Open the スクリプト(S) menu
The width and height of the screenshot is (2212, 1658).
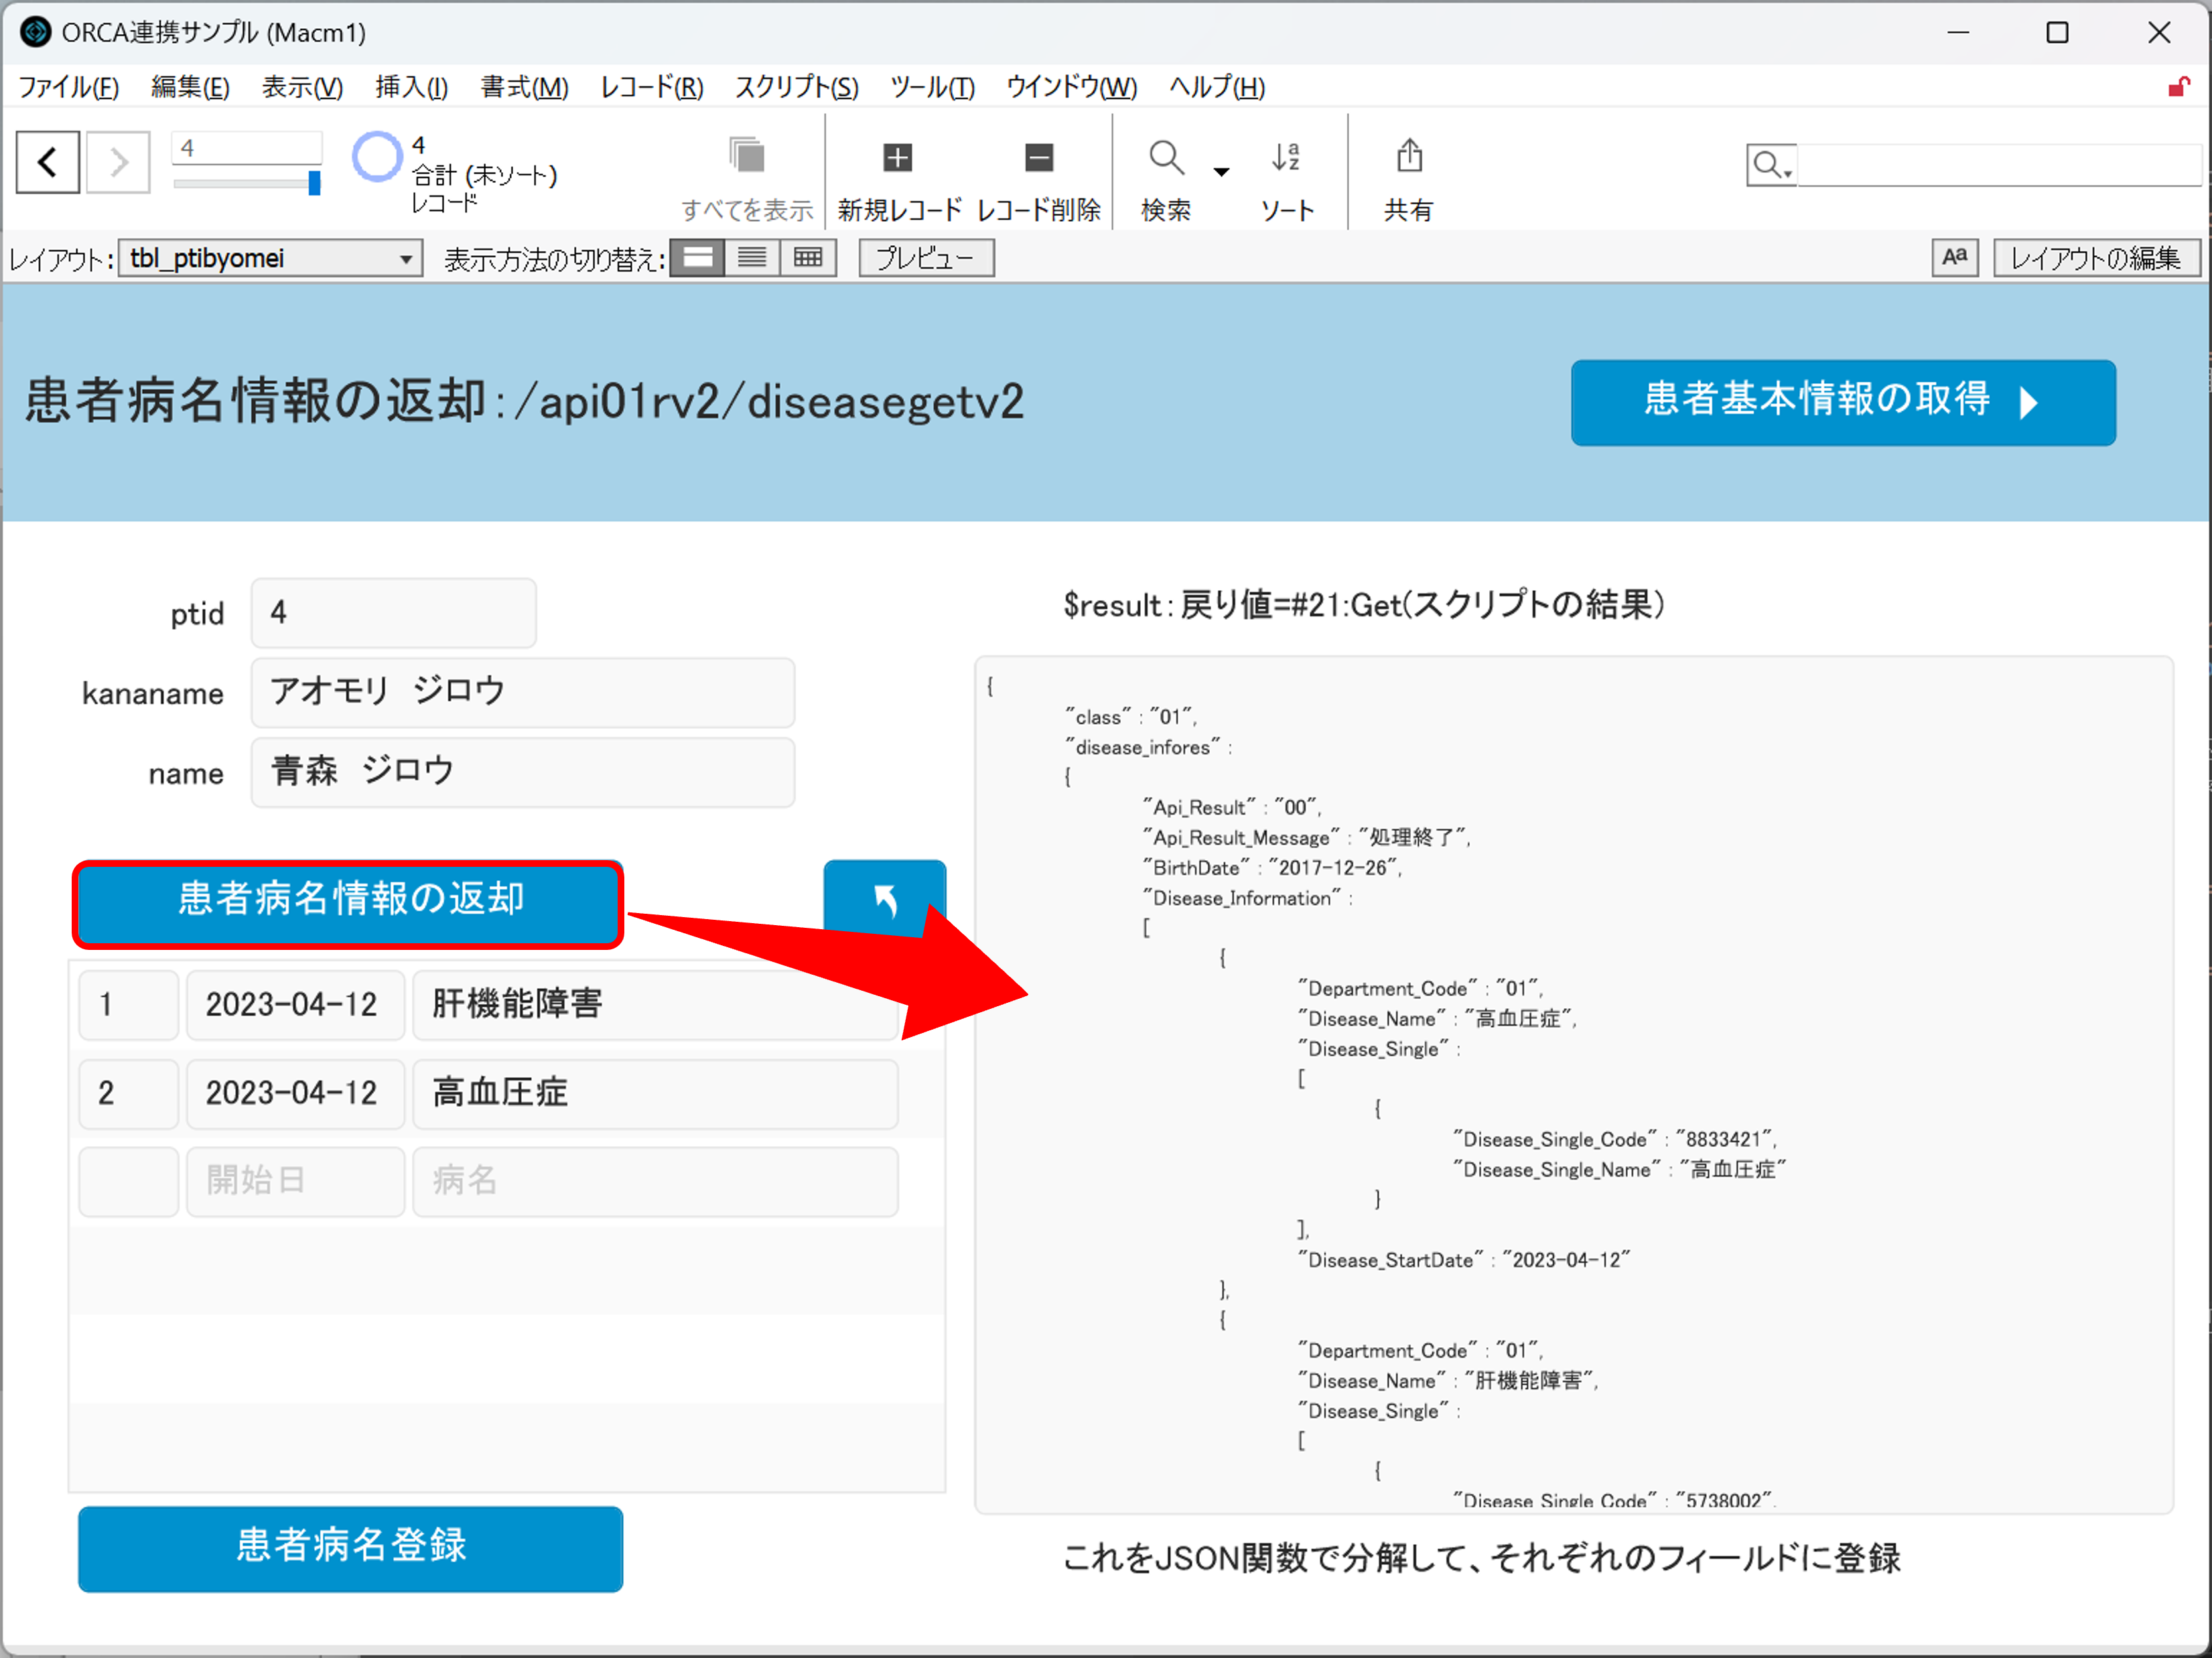(x=796, y=88)
